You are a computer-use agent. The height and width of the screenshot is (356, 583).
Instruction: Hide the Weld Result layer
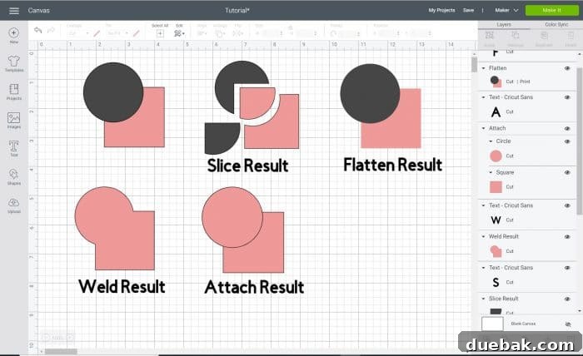pos(567,237)
